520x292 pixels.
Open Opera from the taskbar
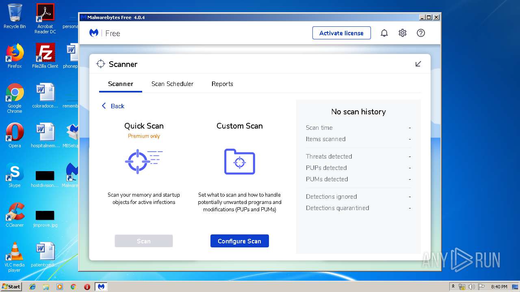click(x=87, y=287)
